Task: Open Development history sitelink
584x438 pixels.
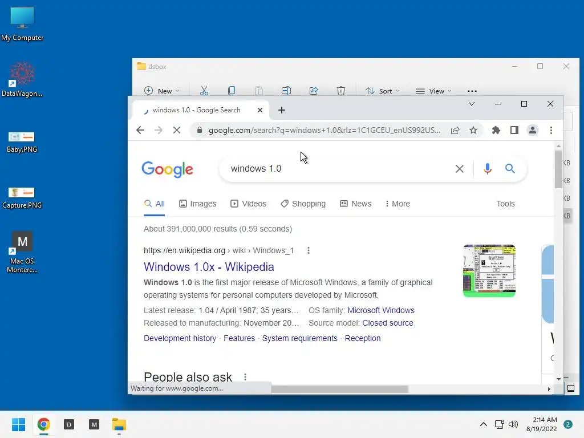Action: coord(180,338)
